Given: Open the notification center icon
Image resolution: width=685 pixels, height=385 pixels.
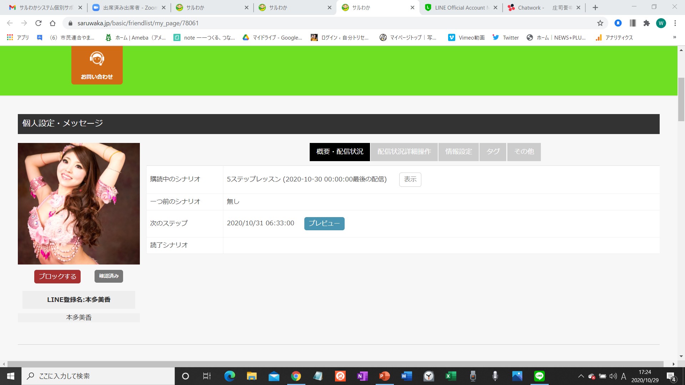Looking at the screenshot, I should pyautogui.click(x=671, y=376).
